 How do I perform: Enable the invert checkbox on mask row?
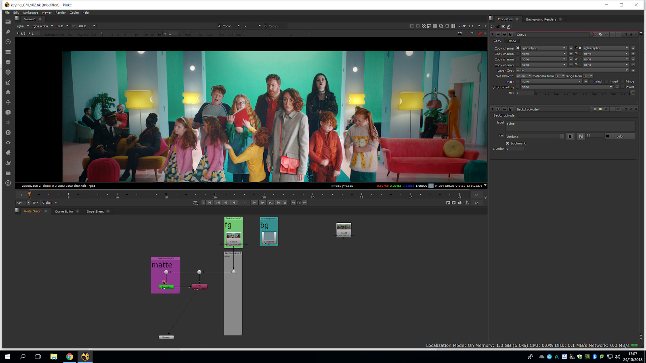coord(606,81)
